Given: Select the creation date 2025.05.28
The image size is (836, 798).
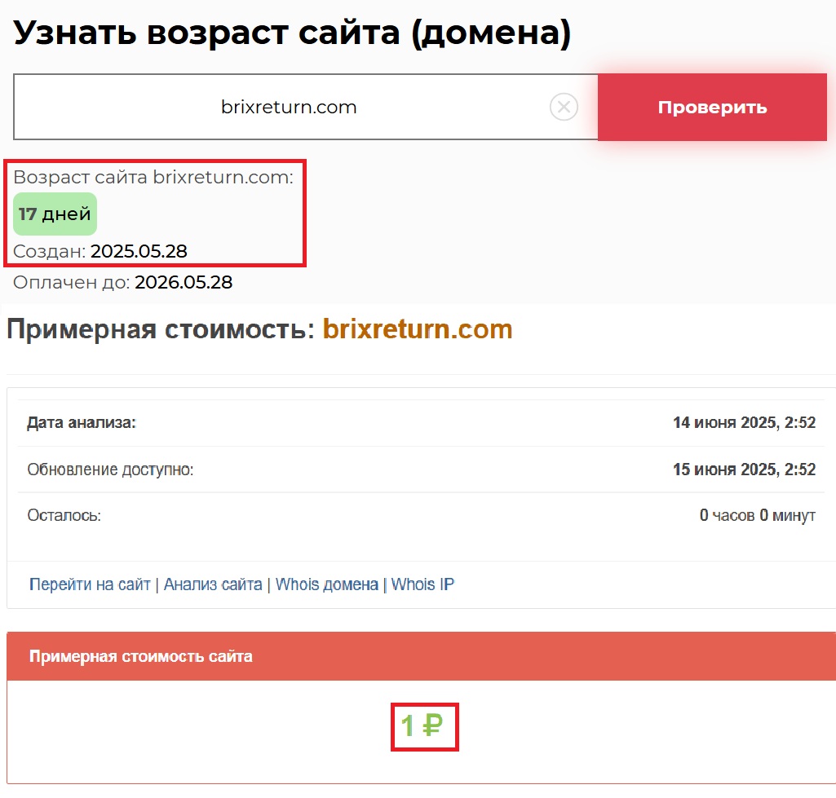Looking at the screenshot, I should point(139,252).
